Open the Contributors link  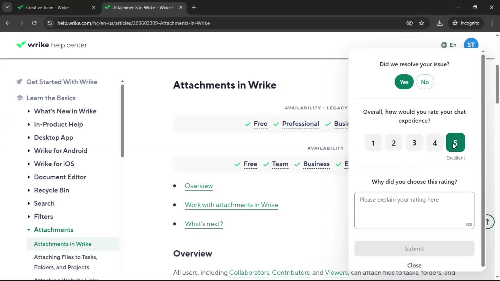291,272
